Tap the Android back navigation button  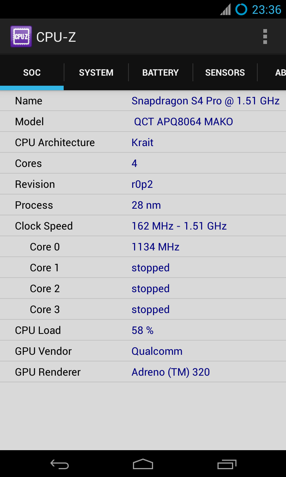pos(60,464)
